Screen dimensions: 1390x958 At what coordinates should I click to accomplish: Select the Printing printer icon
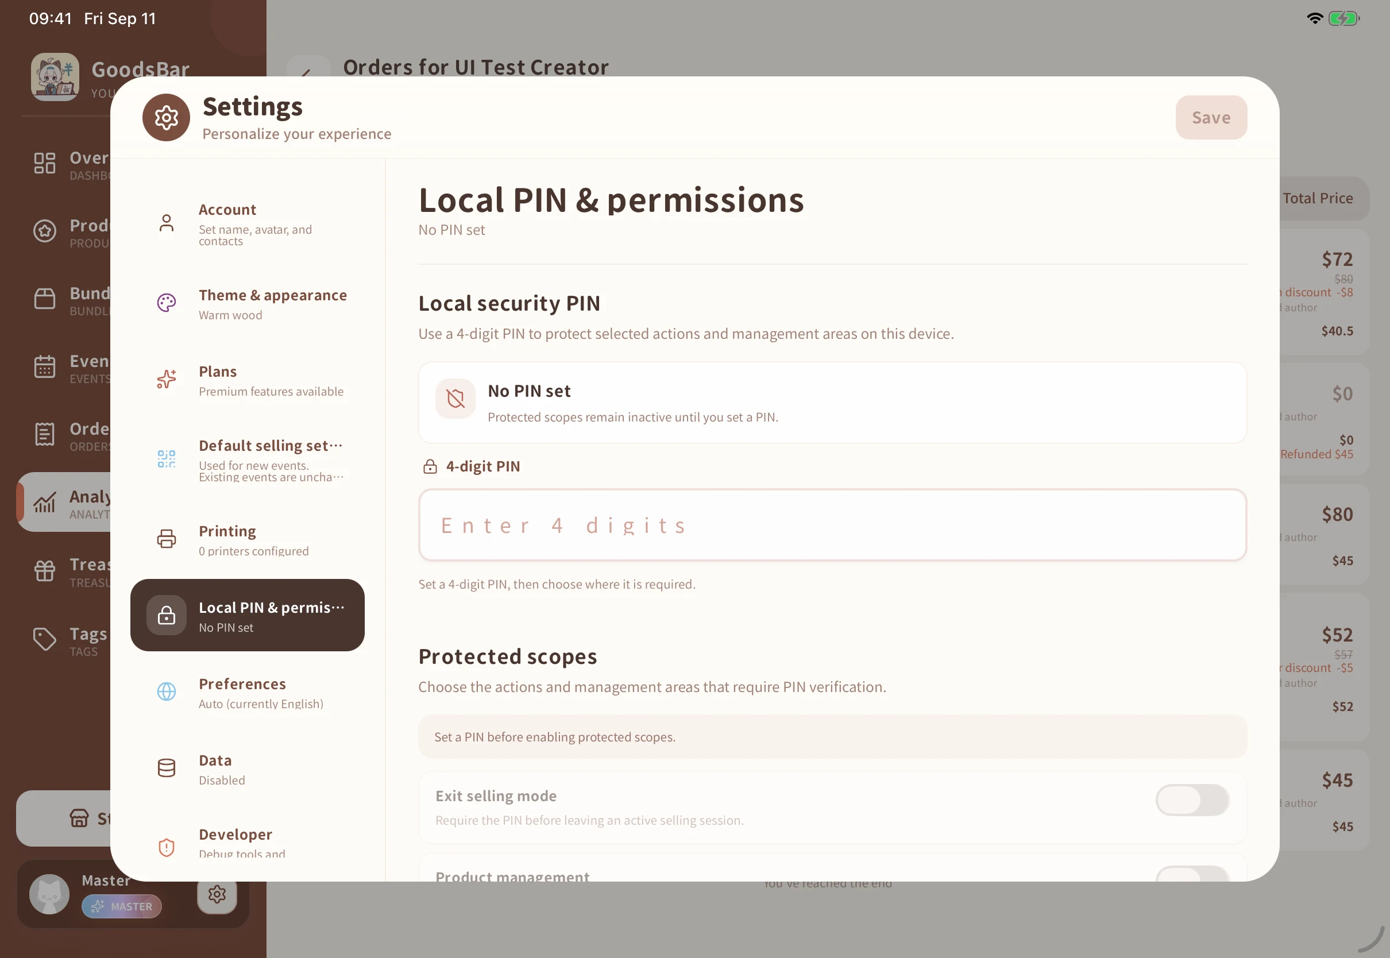click(x=166, y=539)
